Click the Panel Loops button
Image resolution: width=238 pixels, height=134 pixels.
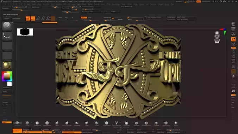[65, 8]
